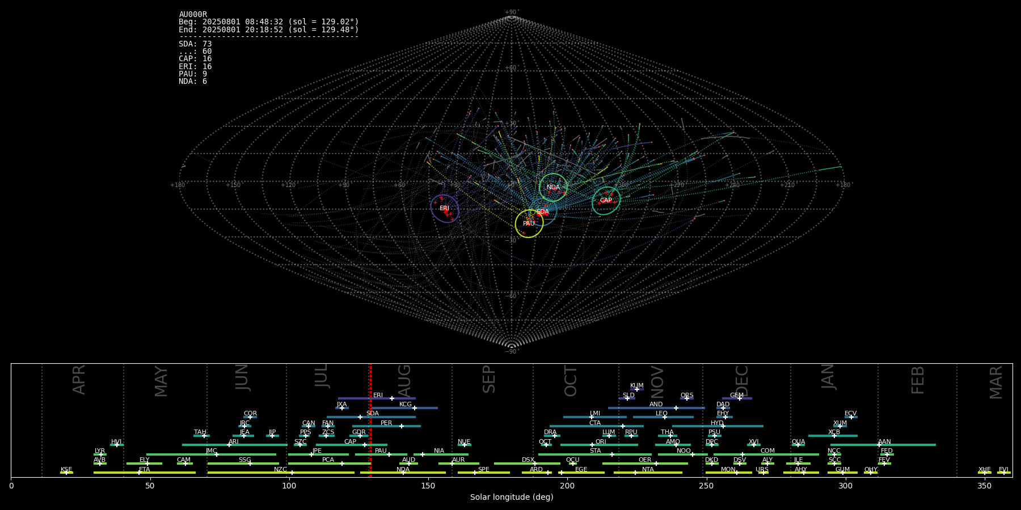Click the DEC month label in timeline

(741, 381)
